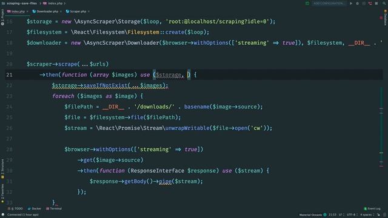
Task: Click the Stop square icon
Action: click(376, 4)
